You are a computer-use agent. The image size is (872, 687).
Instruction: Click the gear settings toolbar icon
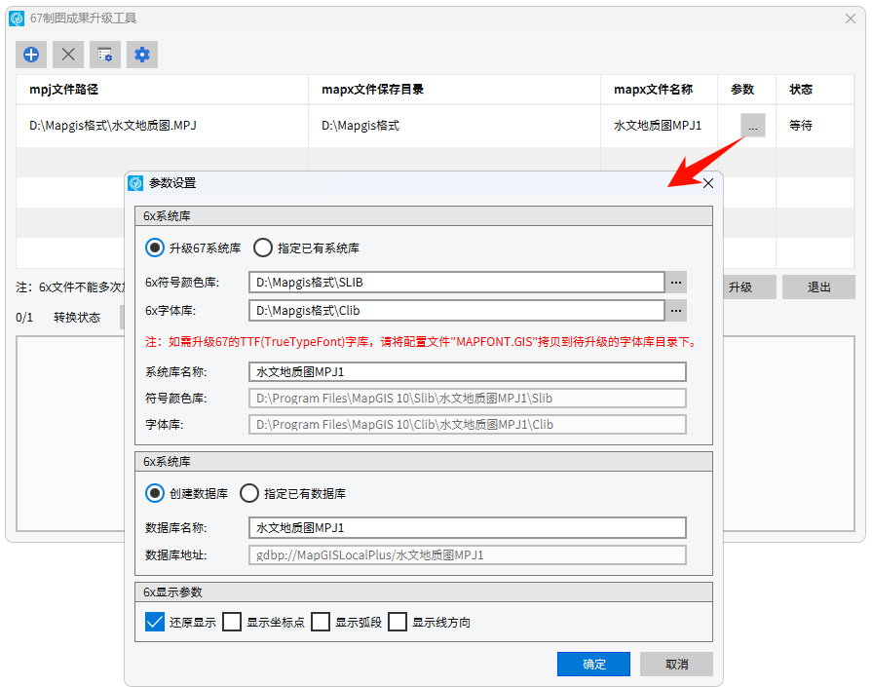point(142,55)
